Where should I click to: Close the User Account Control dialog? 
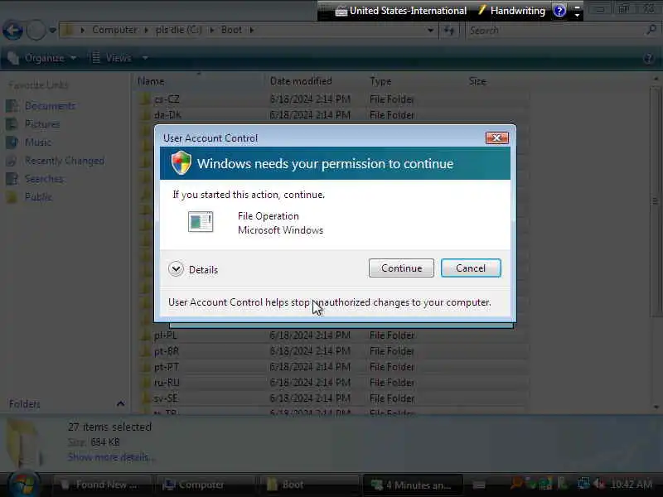[496, 138]
